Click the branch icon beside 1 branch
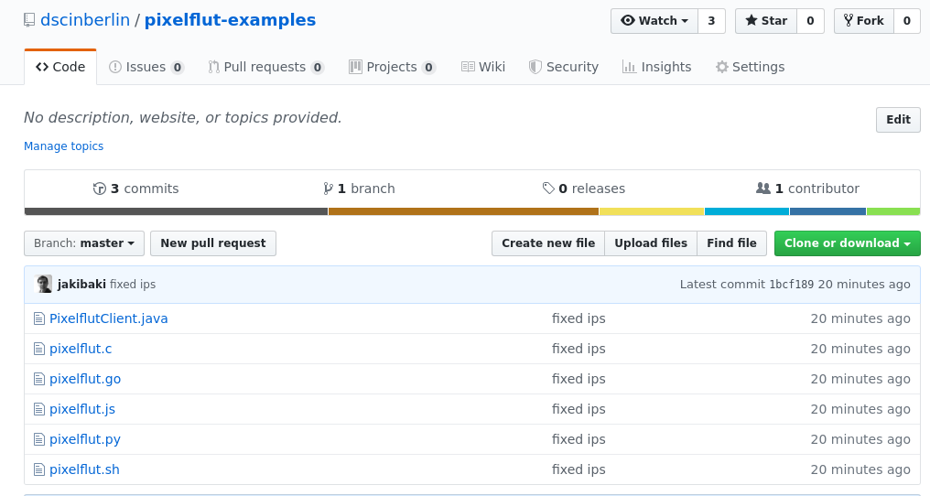The height and width of the screenshot is (496, 930). pos(328,189)
